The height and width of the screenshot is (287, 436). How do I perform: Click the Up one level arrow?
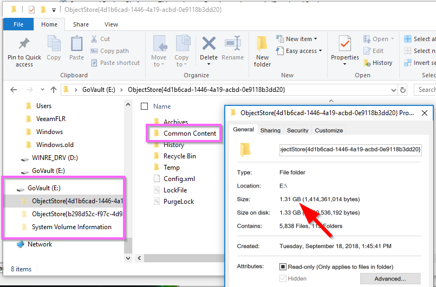click(54, 90)
